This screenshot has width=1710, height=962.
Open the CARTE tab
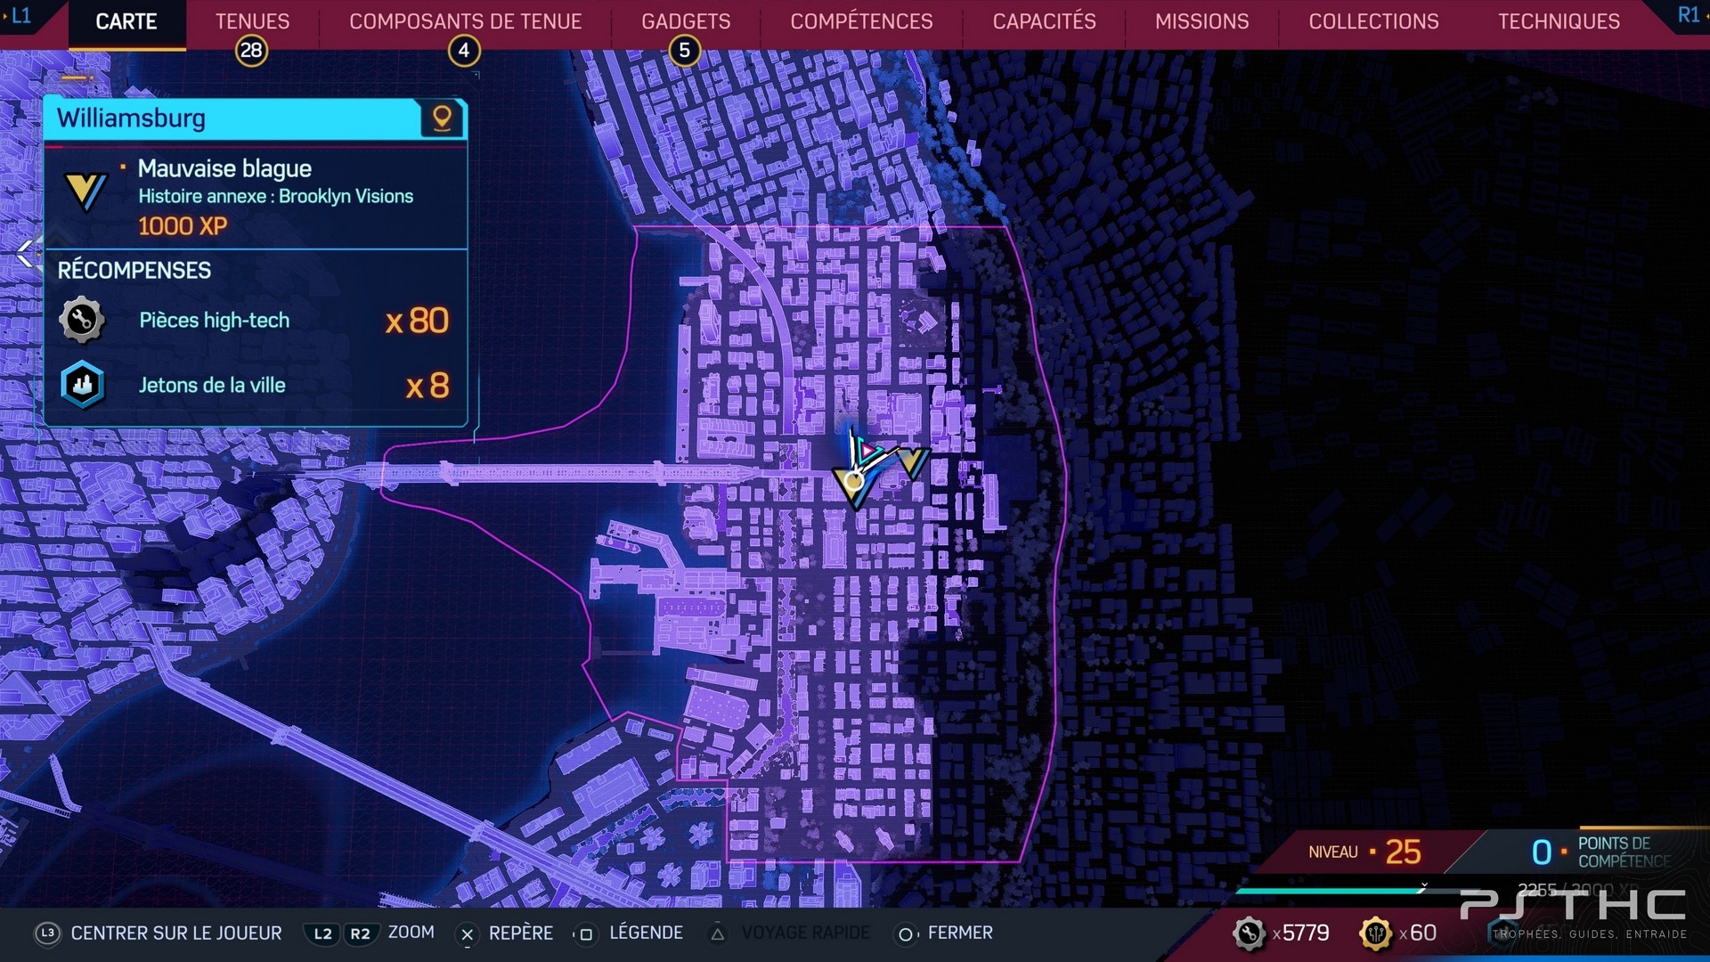(x=126, y=21)
